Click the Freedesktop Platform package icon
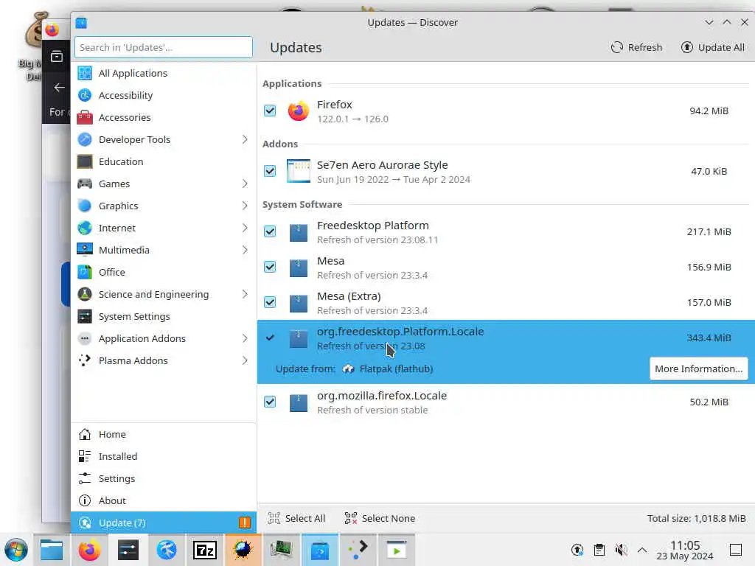This screenshot has width=755, height=566. point(298,232)
